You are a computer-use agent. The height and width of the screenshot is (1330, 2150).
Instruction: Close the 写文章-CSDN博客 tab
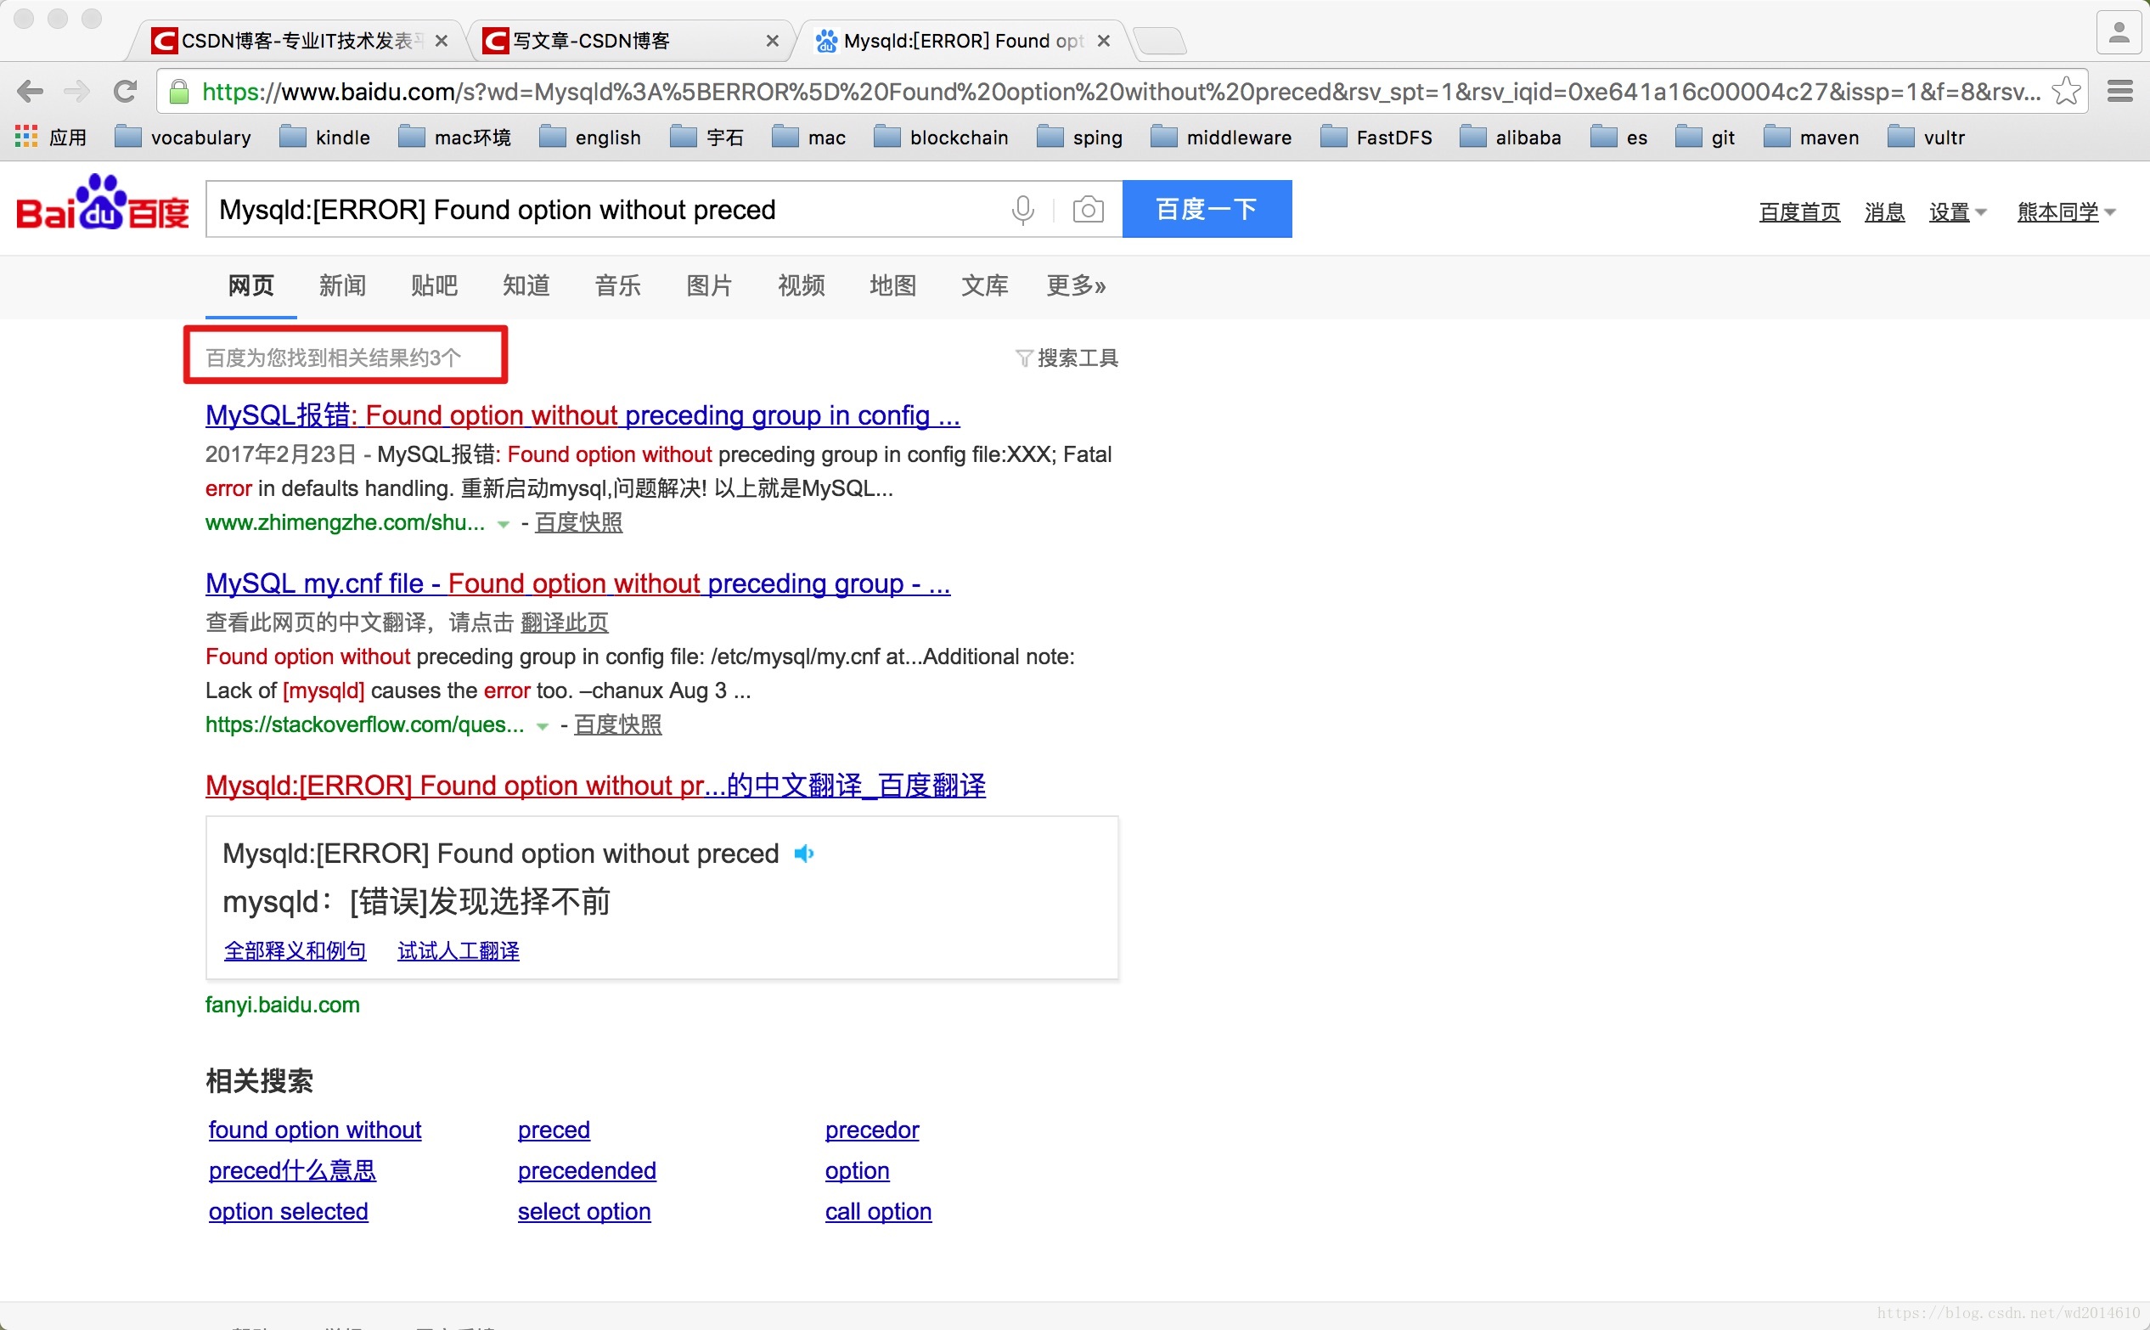point(772,41)
